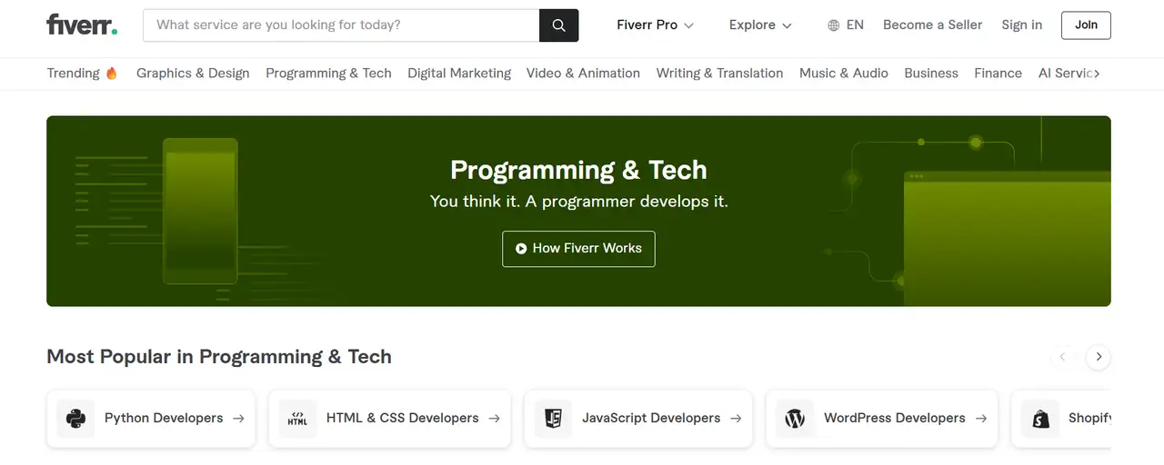The width and height of the screenshot is (1164, 465).
Task: Expand the Explore dropdown menu
Action: (760, 25)
